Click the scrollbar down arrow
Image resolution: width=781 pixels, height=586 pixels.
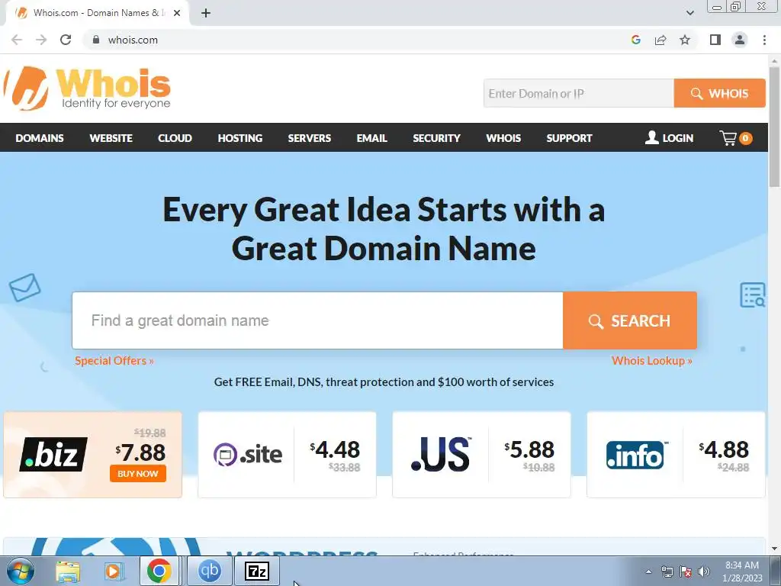coord(775,549)
